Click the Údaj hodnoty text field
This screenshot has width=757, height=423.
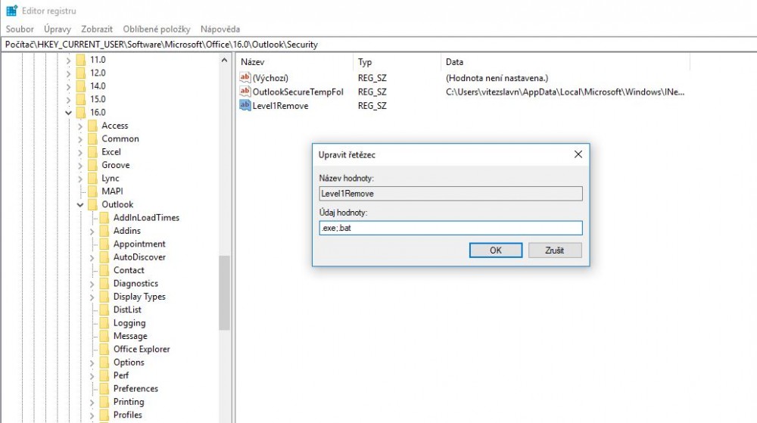(450, 228)
